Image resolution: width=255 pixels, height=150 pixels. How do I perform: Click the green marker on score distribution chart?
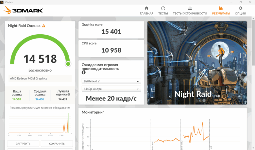[x=68, y=123]
